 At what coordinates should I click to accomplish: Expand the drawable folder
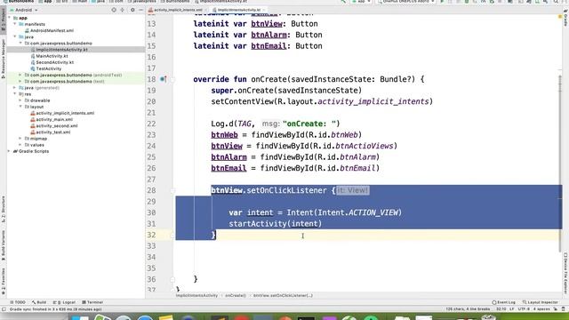pos(20,100)
